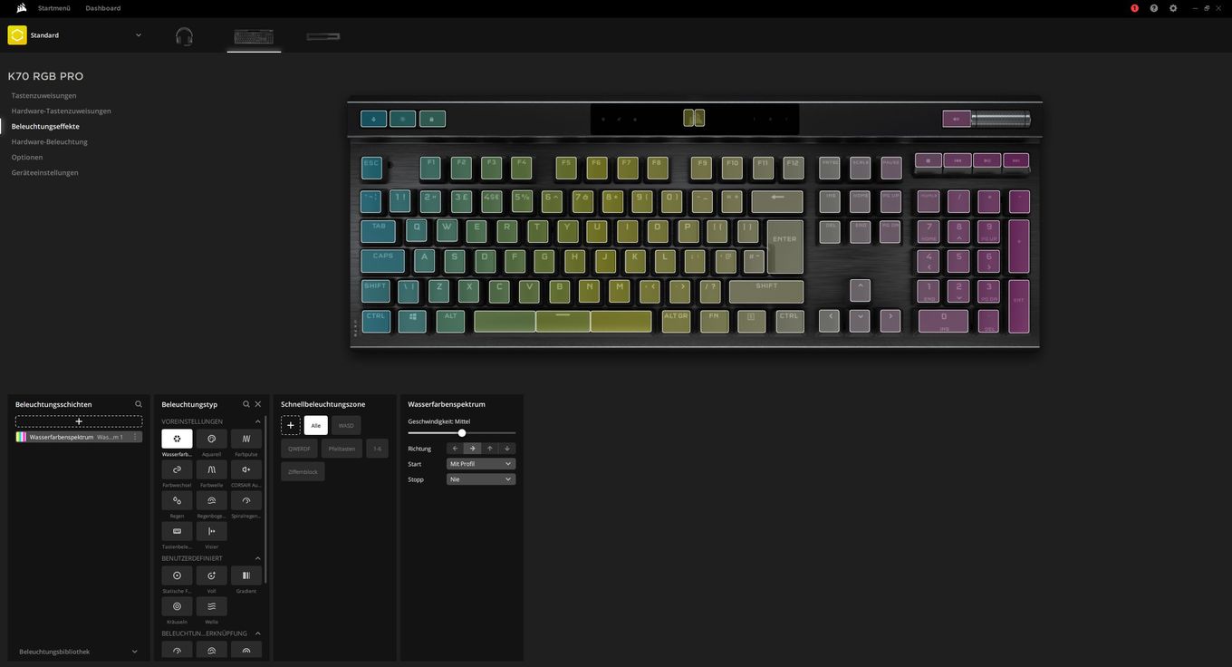Select the QWERDF quick lighting zone
Image resolution: width=1232 pixels, height=667 pixels.
[299, 449]
